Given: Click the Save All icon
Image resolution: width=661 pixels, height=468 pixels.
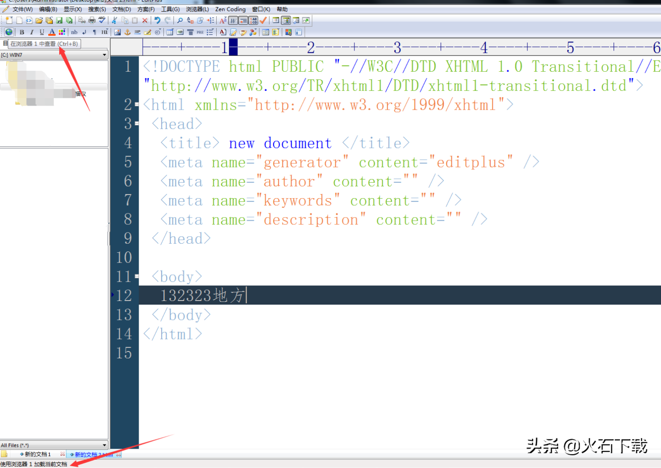Looking at the screenshot, I should click(69, 20).
